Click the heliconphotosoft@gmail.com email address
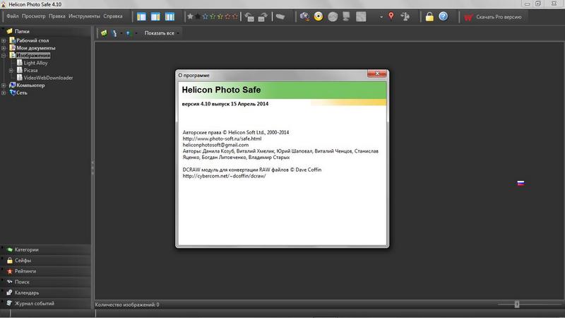The height and width of the screenshot is (318, 565). click(215, 145)
